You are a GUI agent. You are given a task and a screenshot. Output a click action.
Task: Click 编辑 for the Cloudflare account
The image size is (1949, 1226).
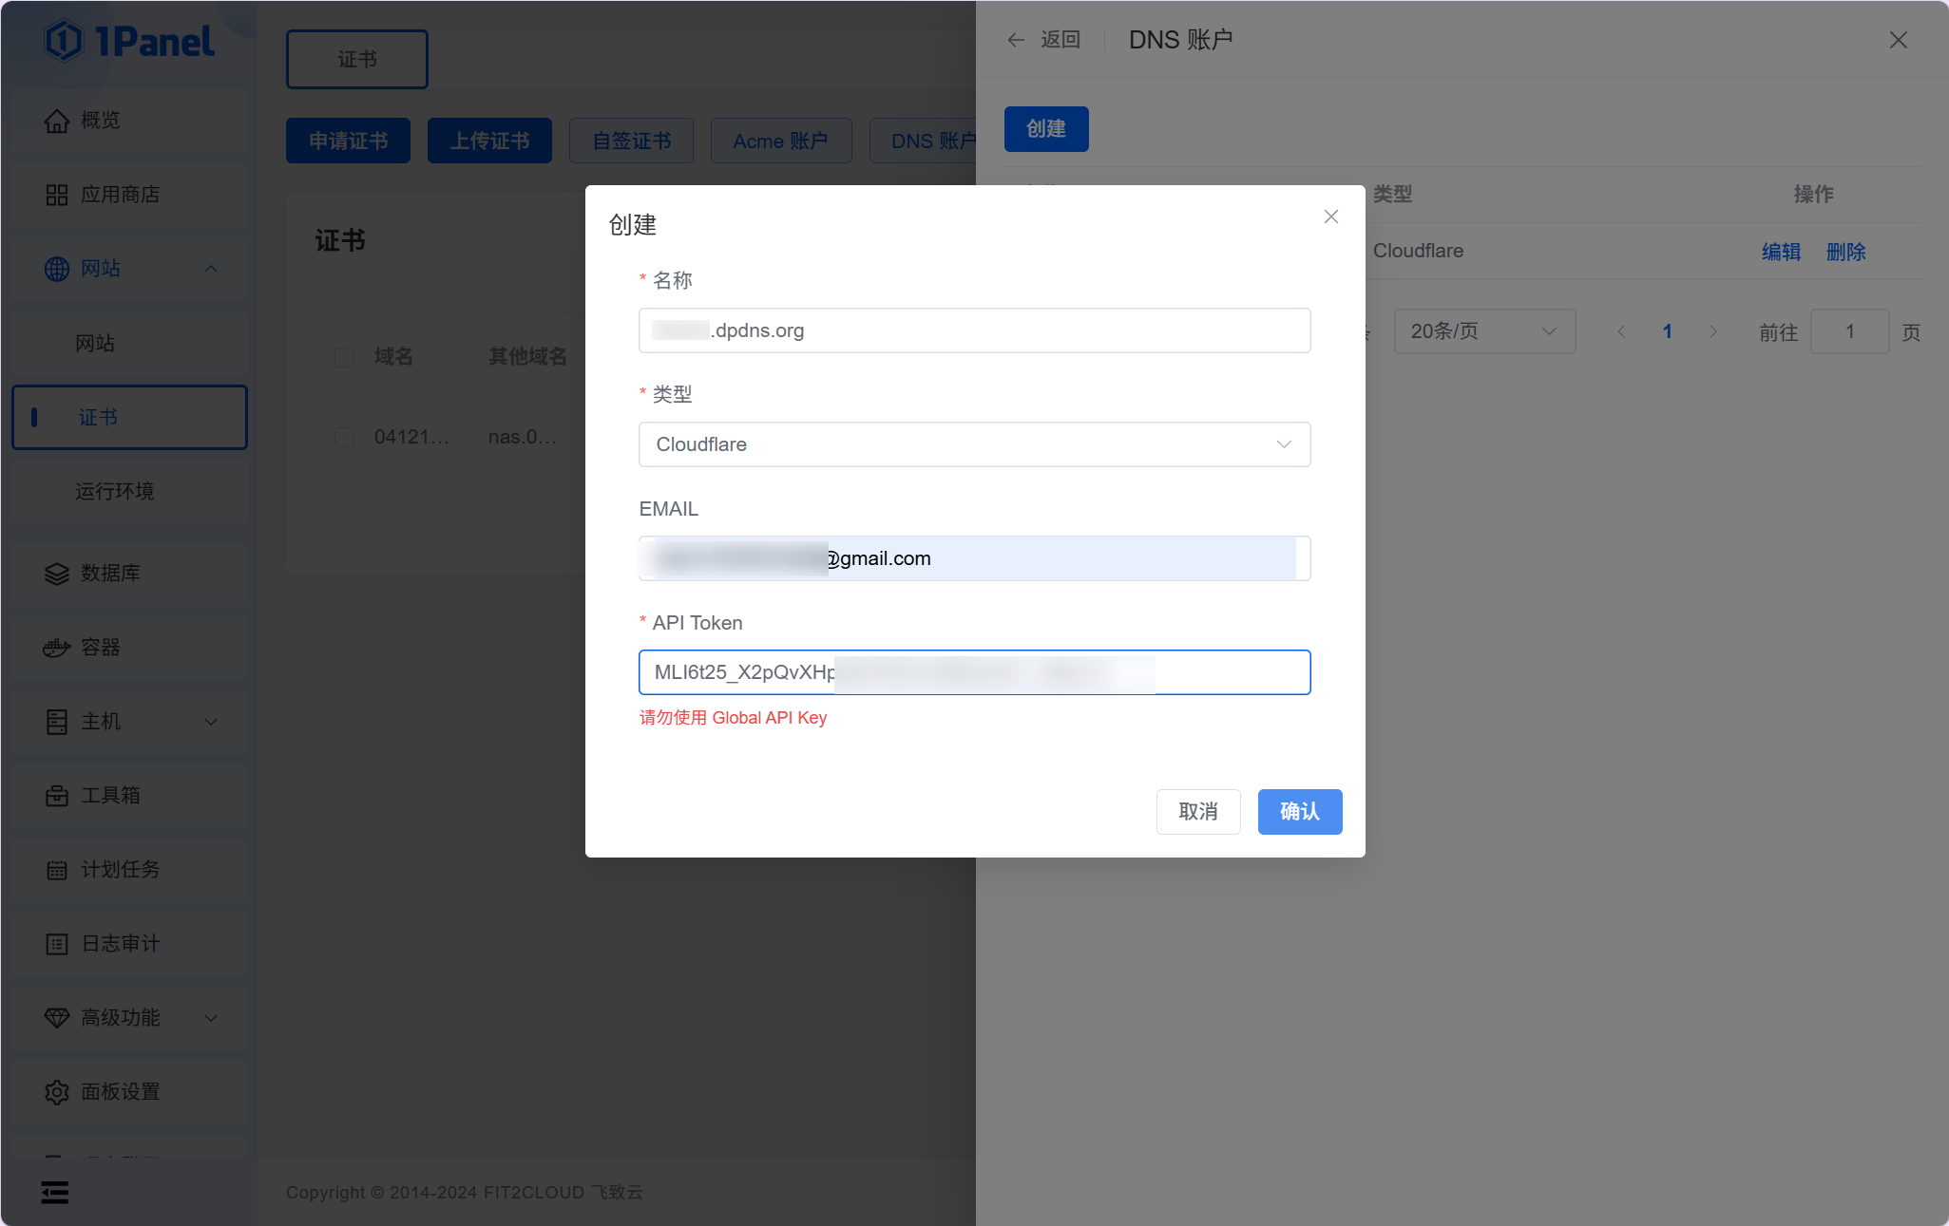pos(1781,252)
